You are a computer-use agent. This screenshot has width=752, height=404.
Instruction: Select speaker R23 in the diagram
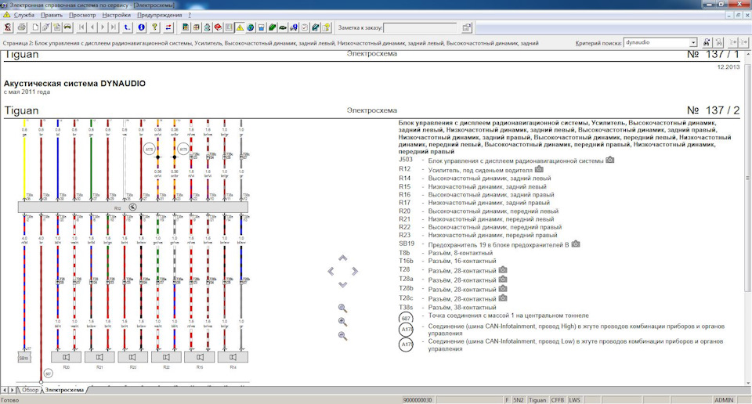click(x=133, y=357)
